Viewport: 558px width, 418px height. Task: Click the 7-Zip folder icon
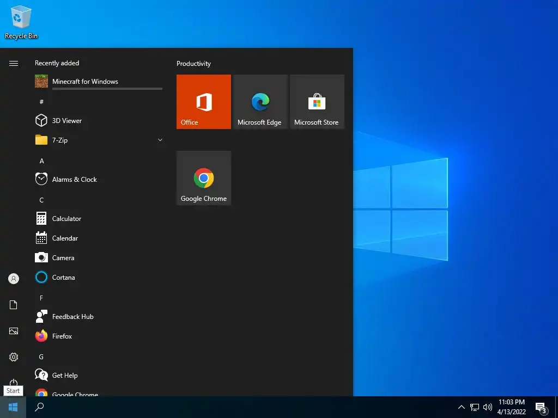click(x=41, y=140)
